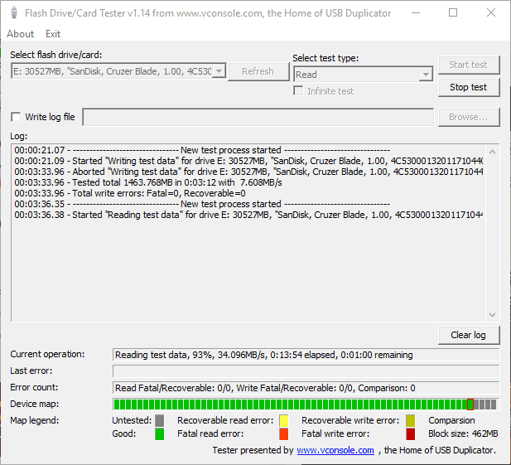Open the www.vconsole.com link

click(335, 450)
